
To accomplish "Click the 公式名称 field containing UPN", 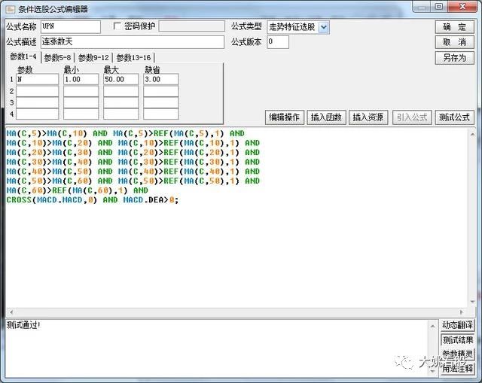I will 71,27.
